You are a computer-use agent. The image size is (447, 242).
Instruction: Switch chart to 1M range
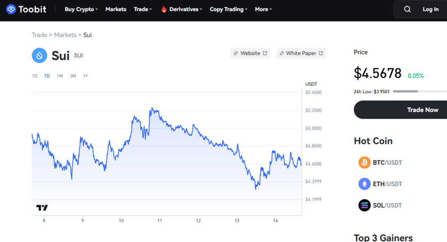tap(59, 76)
